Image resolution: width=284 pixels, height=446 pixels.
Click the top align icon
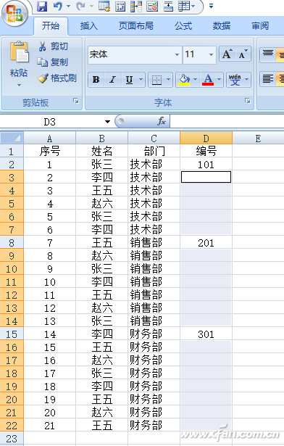tap(268, 54)
